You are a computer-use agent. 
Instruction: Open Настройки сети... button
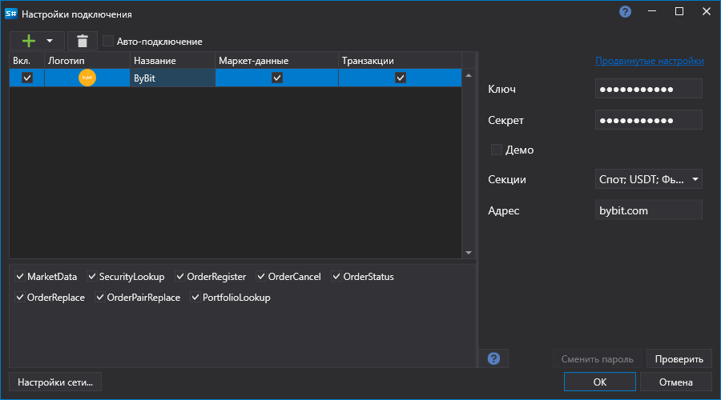(55, 382)
